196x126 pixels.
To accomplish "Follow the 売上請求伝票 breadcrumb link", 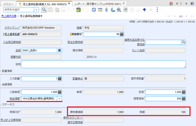I will pos(9,16).
